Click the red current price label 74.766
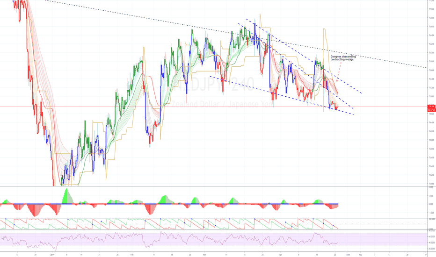The width and height of the screenshot is (436, 257). [x=431, y=107]
